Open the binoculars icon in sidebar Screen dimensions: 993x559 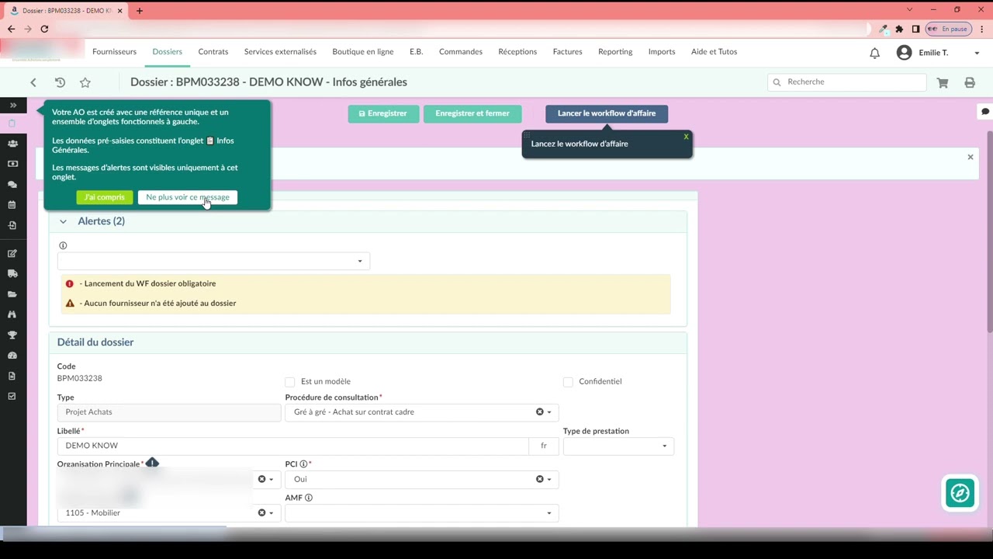[x=12, y=314]
